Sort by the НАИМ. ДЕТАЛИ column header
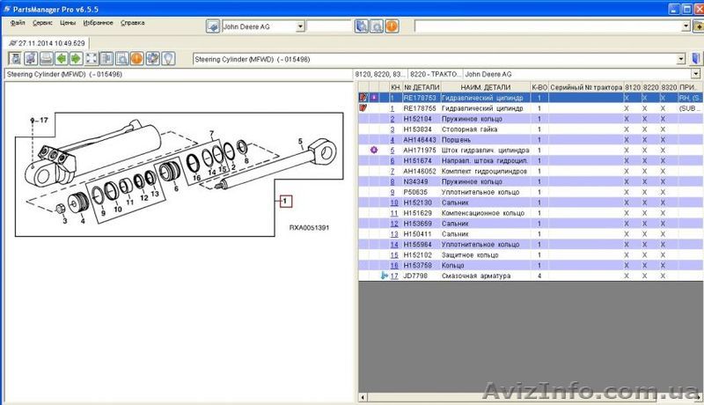 [x=483, y=88]
